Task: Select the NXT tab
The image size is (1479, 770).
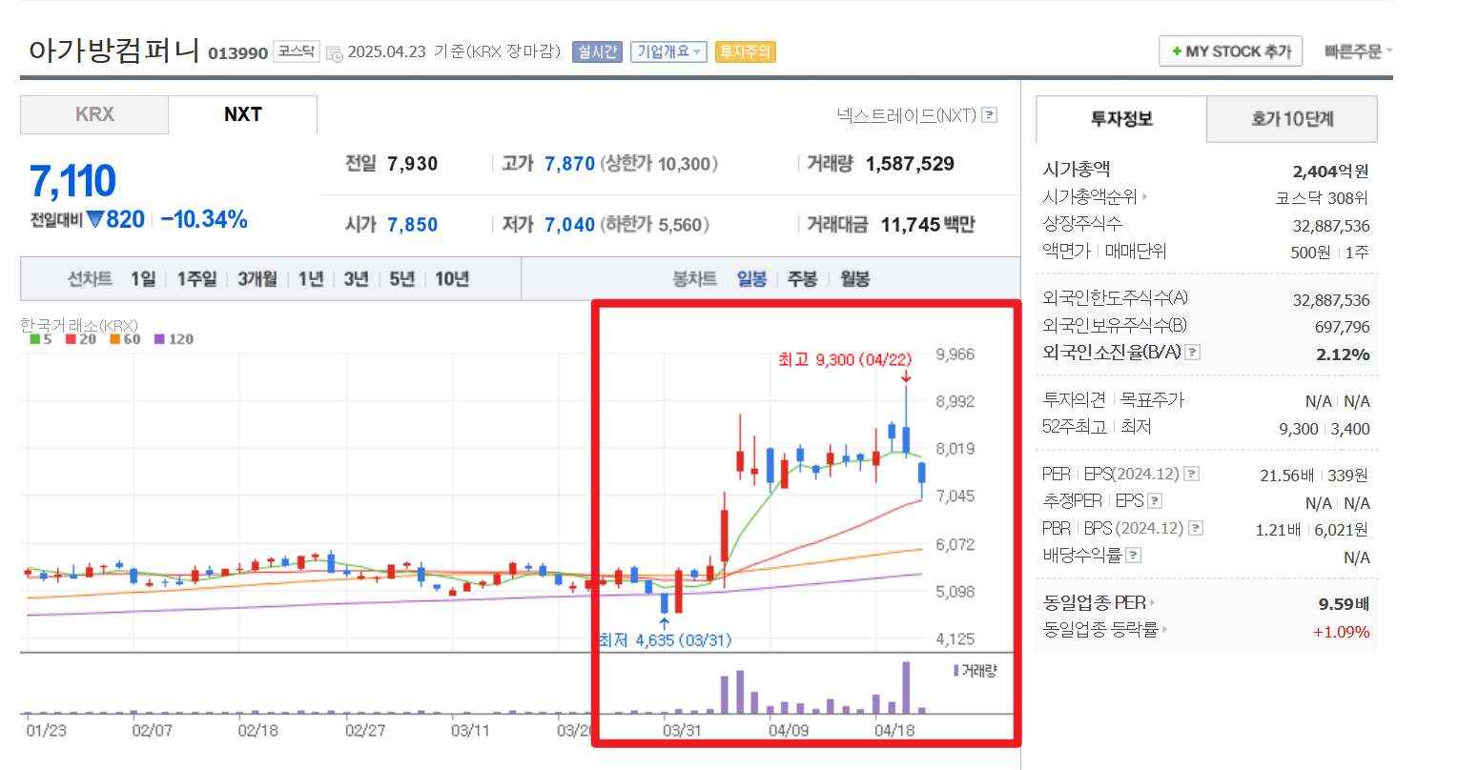Action: (x=243, y=114)
